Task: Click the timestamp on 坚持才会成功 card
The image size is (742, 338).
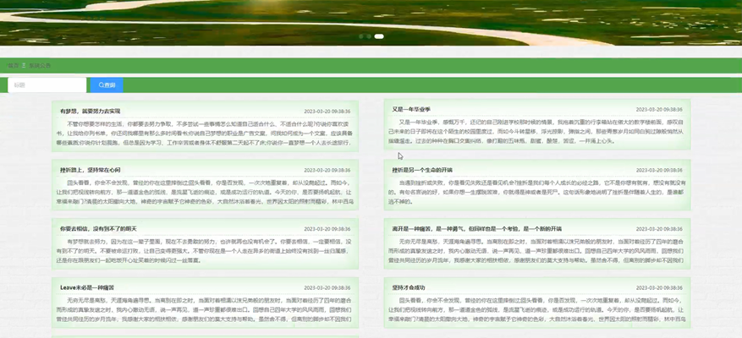Action: pos(659,288)
